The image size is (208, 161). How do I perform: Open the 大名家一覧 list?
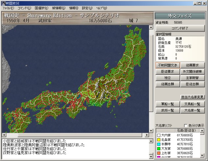point(192,111)
